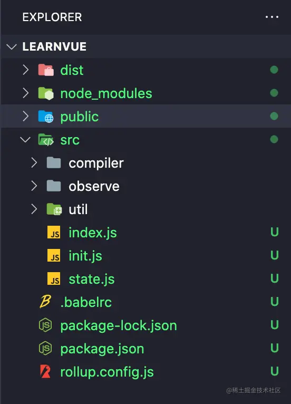This screenshot has width=291, height=404.
Task: Collapse the src folder chevron
Action: click(x=25, y=140)
